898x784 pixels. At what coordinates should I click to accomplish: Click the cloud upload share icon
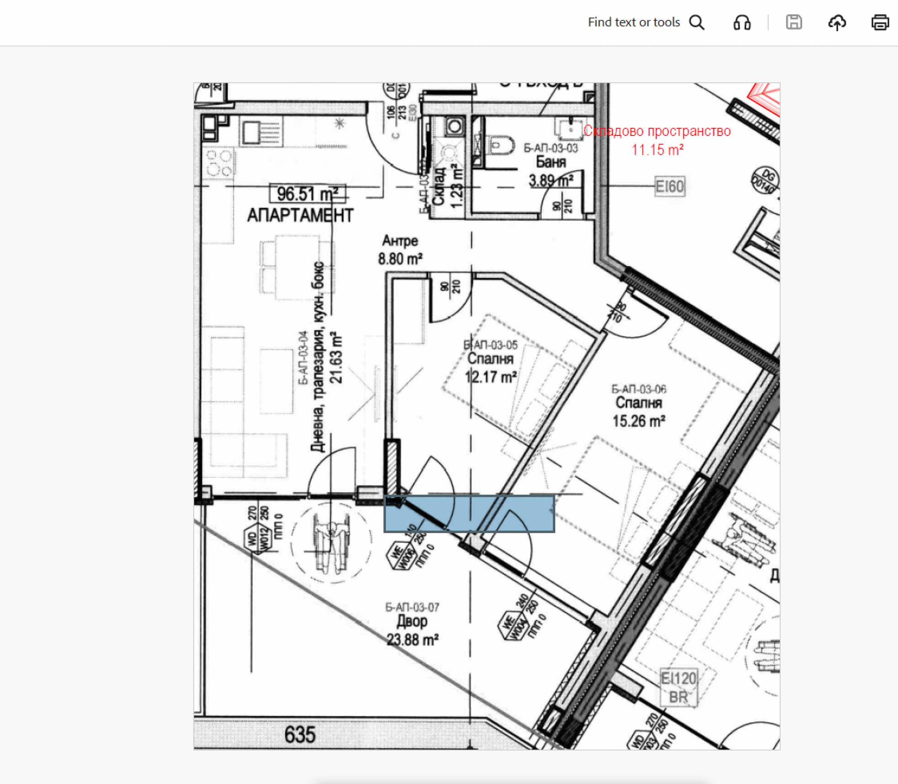tap(837, 22)
